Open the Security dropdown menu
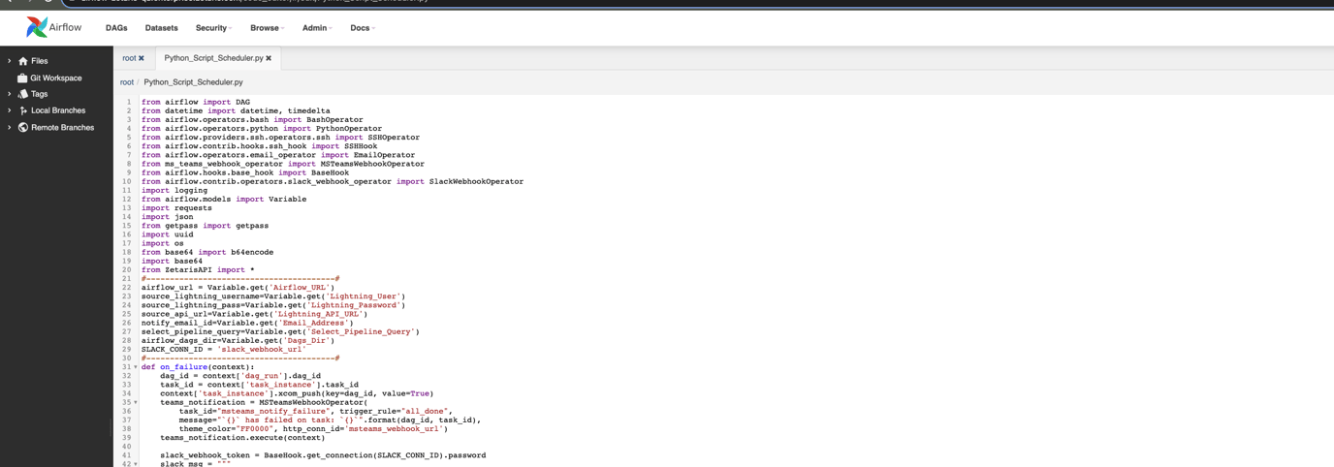The width and height of the screenshot is (1334, 467). click(213, 28)
